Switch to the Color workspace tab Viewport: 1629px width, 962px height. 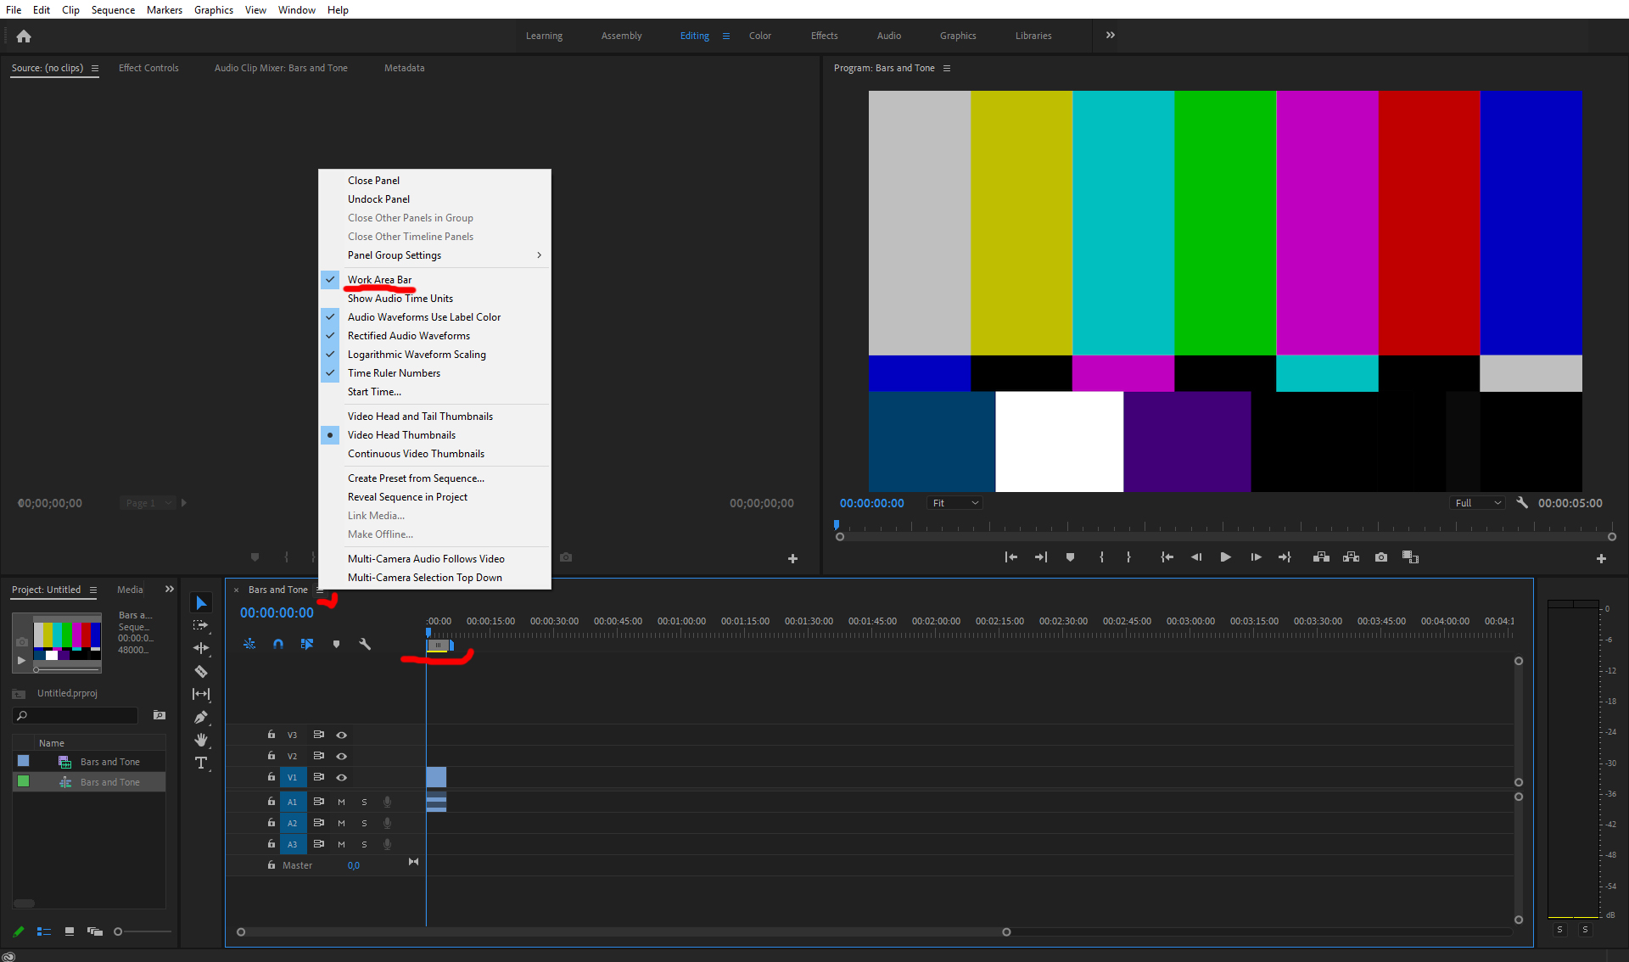pos(759,36)
